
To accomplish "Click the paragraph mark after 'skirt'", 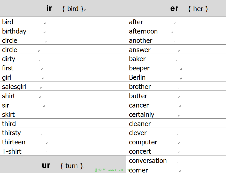I will (39, 116).
